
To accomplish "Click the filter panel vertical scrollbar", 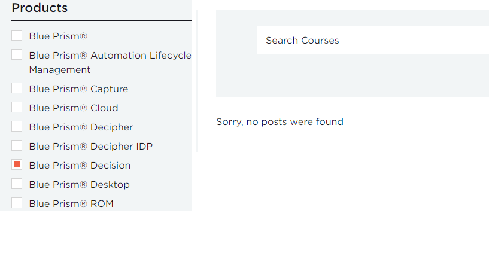I will [x=197, y=81].
